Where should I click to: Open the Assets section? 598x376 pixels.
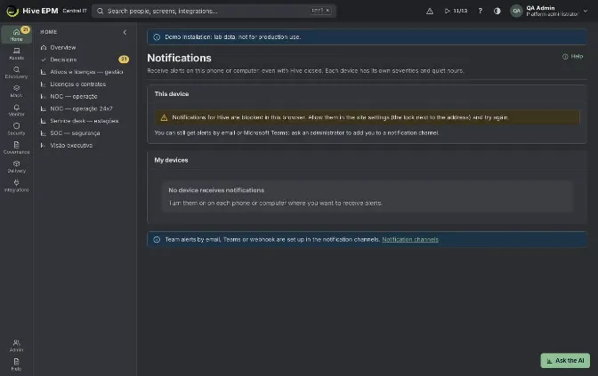(16, 53)
